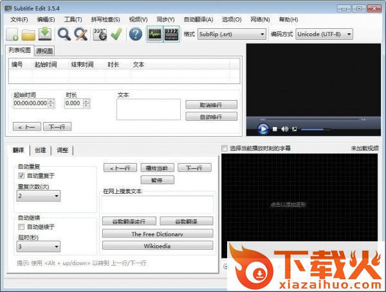Click 点击以添加波形 in waveform area

[x=288, y=205]
